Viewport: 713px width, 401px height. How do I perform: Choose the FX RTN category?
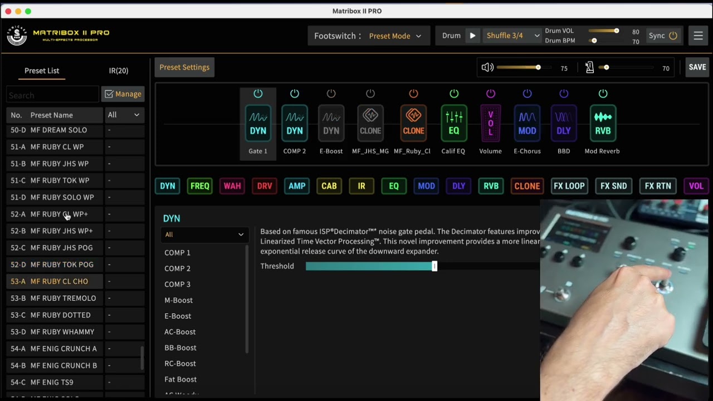click(658, 186)
